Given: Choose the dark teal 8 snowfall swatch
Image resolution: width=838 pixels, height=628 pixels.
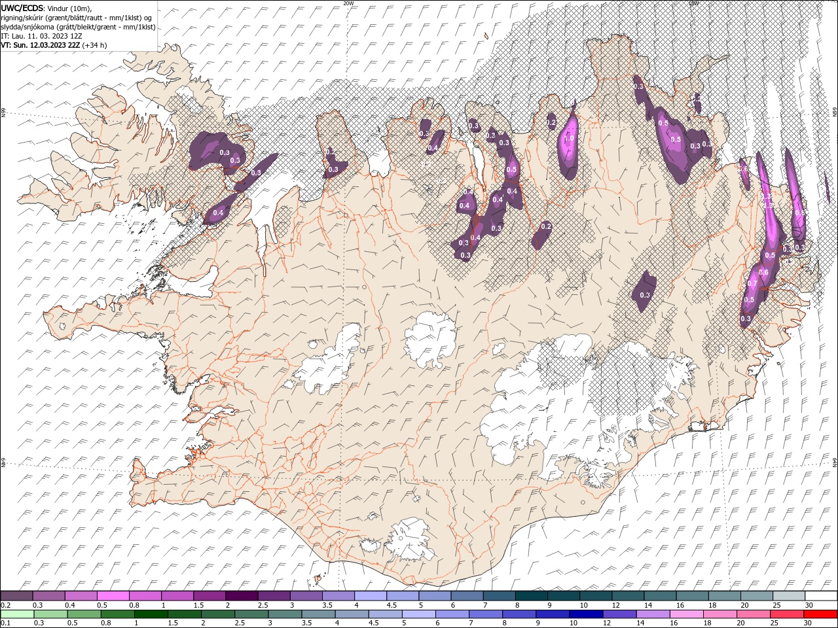Looking at the screenshot, I should click(532, 595).
